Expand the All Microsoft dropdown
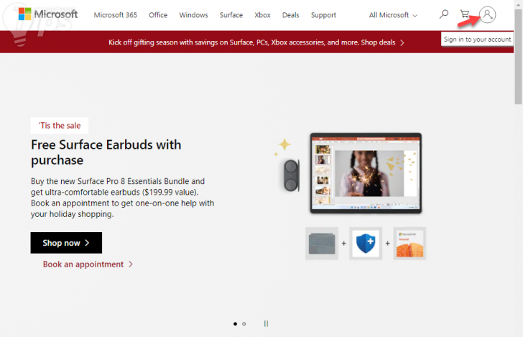The height and width of the screenshot is (337, 523). point(393,15)
